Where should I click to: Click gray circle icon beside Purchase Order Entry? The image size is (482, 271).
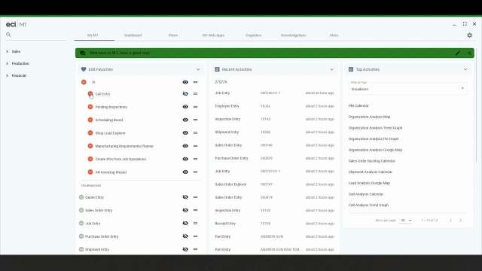pyautogui.click(x=81, y=236)
